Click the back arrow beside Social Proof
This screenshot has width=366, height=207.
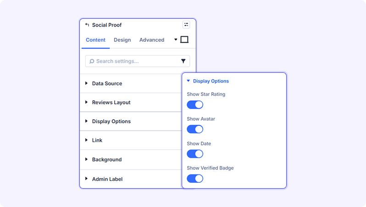coord(87,25)
